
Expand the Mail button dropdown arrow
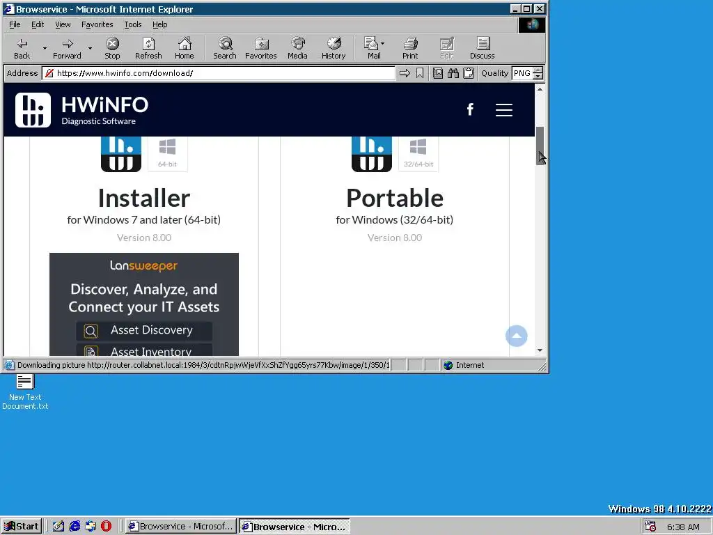tap(382, 44)
